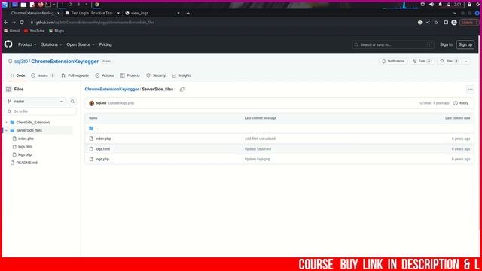Viewport: 482px width, 271px height.
Task: Switch to the Security tab
Action: (156, 75)
